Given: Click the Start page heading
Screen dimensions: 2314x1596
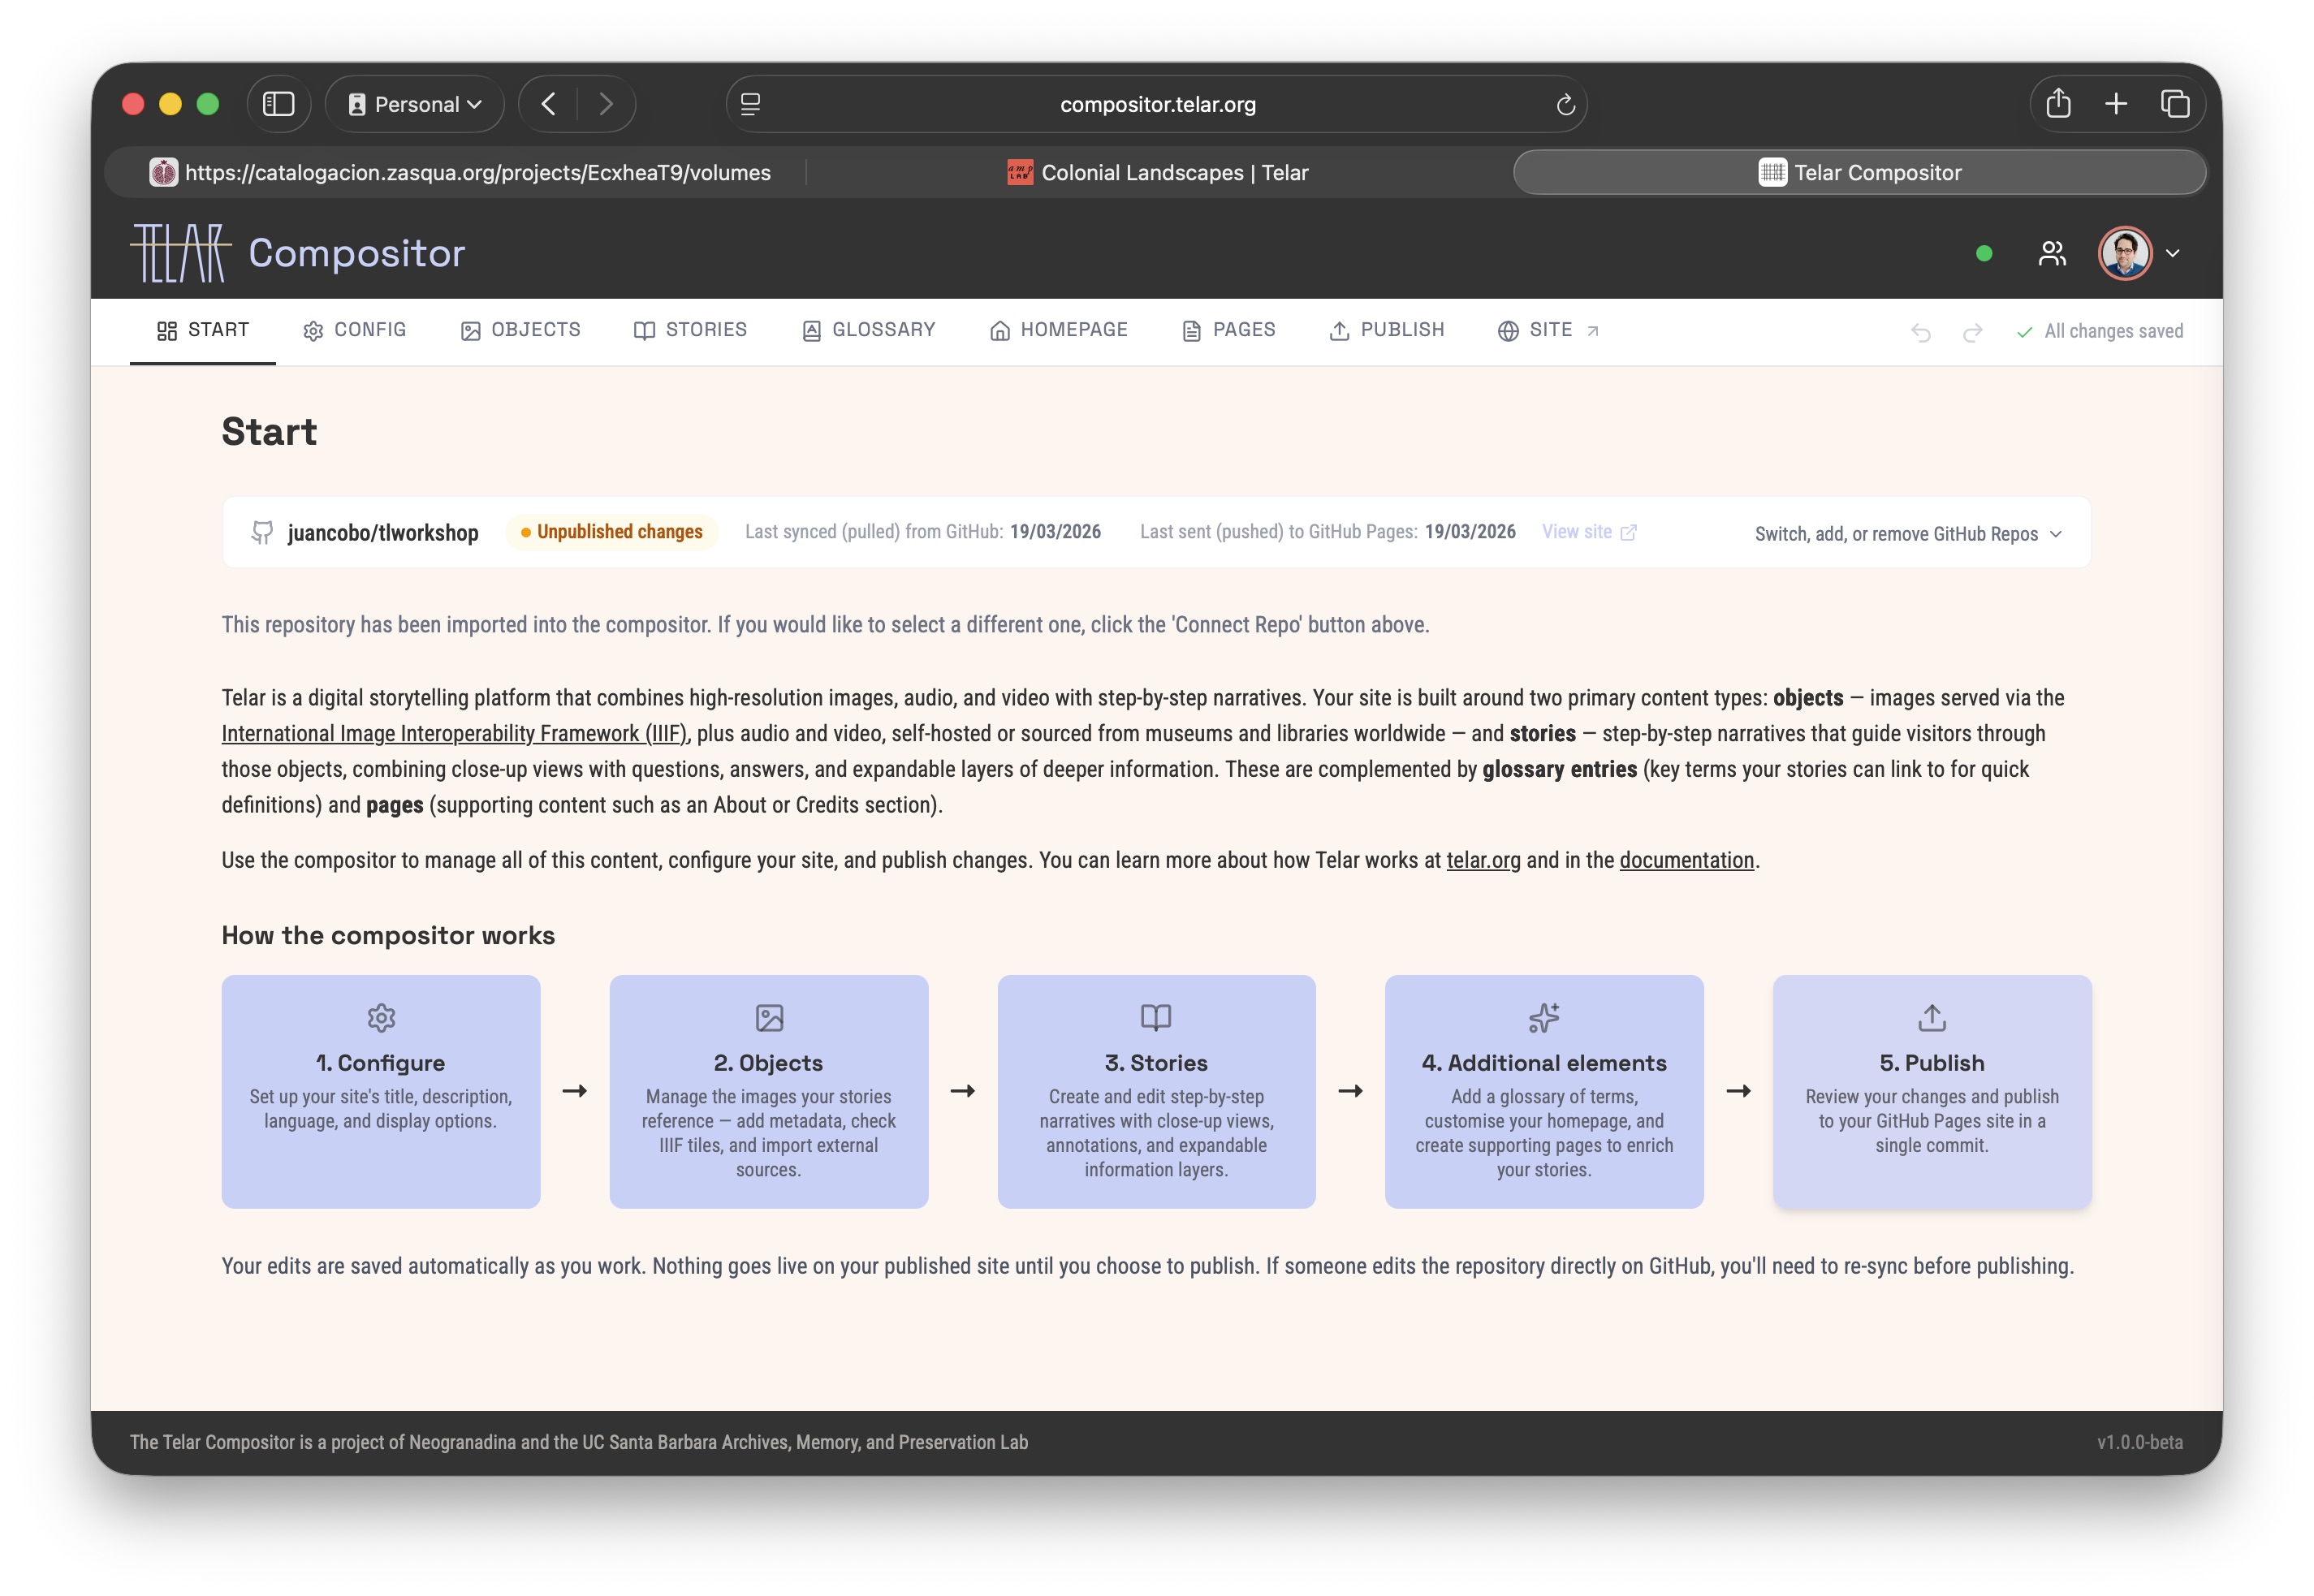Looking at the screenshot, I should (269, 432).
